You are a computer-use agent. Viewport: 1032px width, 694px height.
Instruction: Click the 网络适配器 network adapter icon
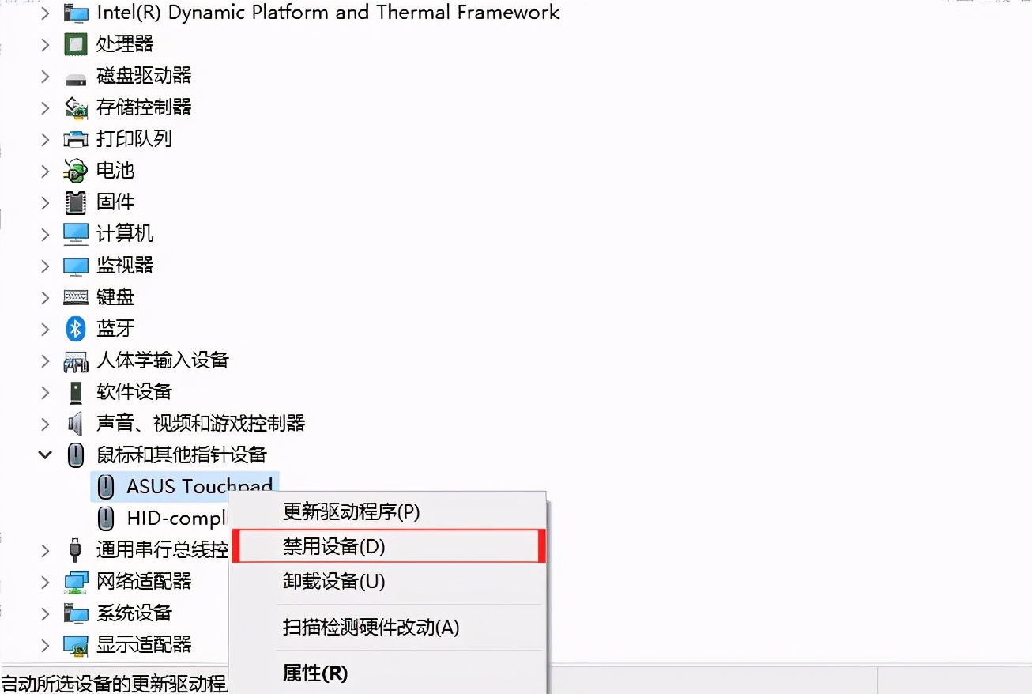point(75,582)
